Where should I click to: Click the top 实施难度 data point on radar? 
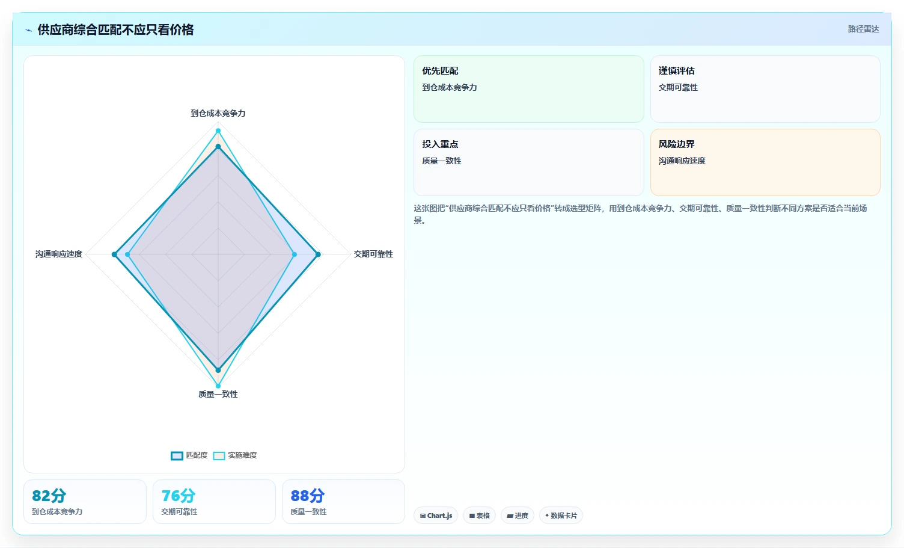[218, 131]
